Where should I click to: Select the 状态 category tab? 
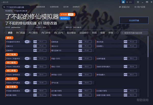pyautogui.click(x=10, y=33)
